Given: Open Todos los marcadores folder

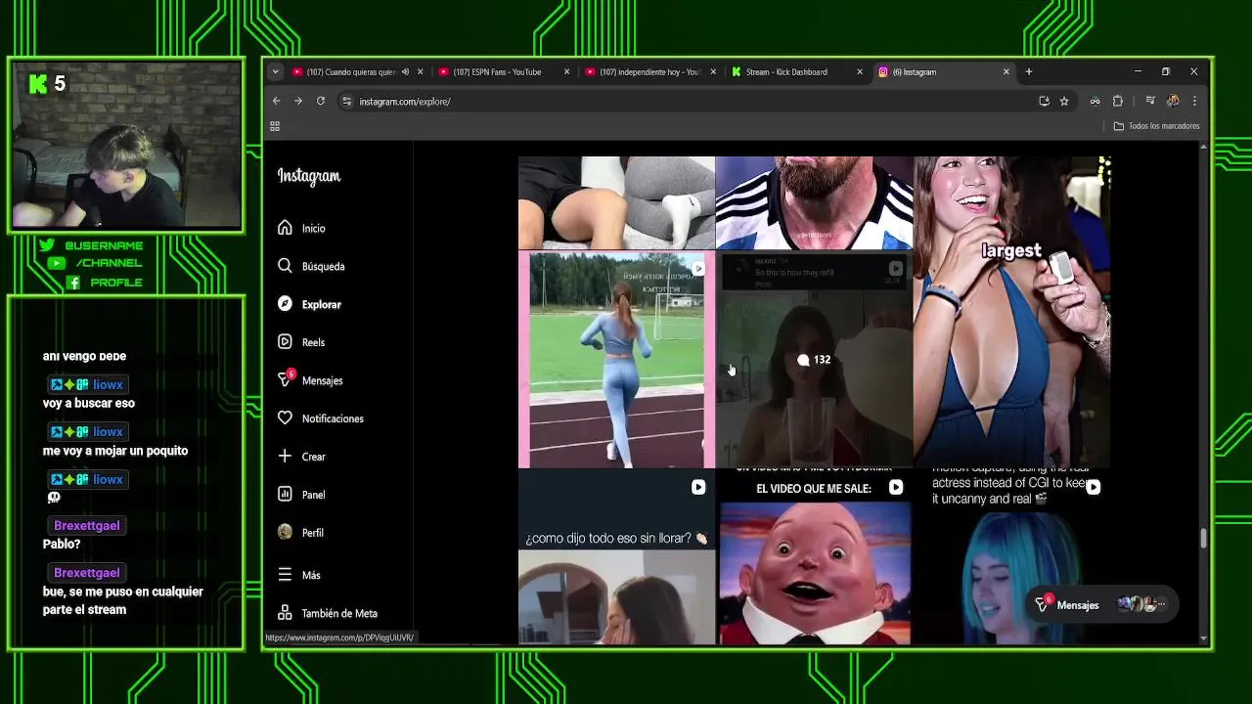Looking at the screenshot, I should [x=1156, y=126].
